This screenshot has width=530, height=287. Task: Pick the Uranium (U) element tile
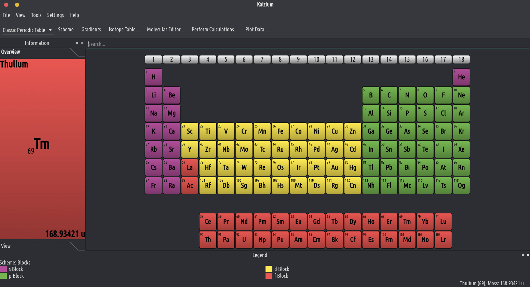click(x=244, y=240)
